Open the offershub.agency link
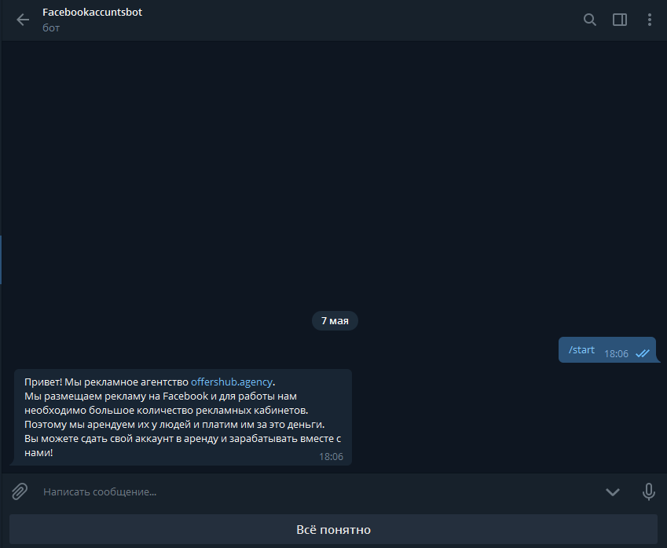This screenshot has width=667, height=548. tap(232, 382)
